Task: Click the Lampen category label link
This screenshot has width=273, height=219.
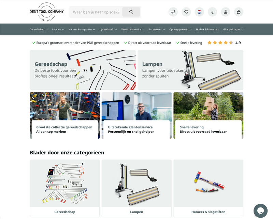Action: [x=136, y=212]
